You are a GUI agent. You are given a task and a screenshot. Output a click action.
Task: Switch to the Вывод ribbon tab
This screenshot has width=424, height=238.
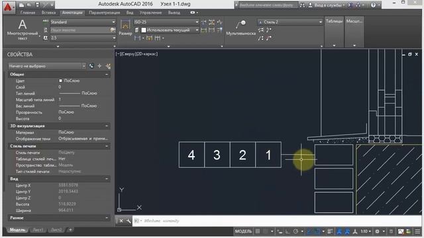tap(174, 13)
